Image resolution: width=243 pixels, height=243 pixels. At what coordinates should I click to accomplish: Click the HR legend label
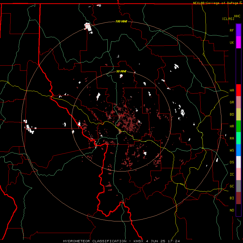[x=232, y=126]
